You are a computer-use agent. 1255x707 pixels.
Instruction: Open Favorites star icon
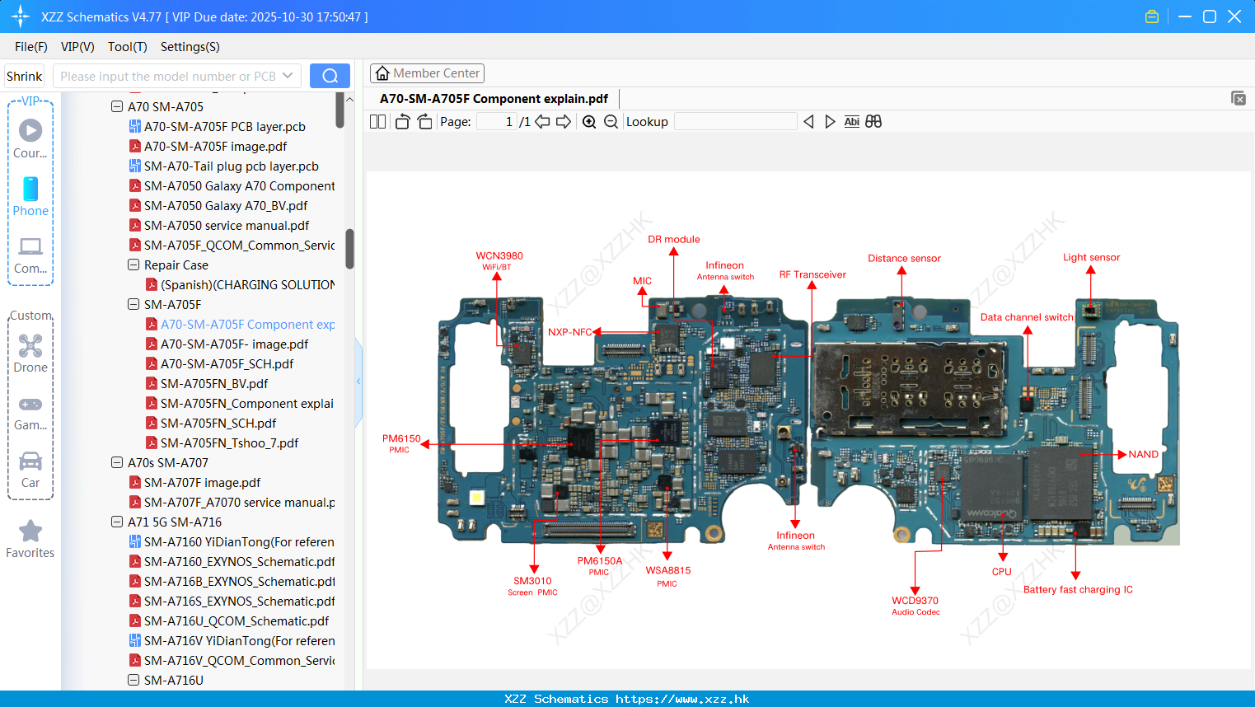30,531
